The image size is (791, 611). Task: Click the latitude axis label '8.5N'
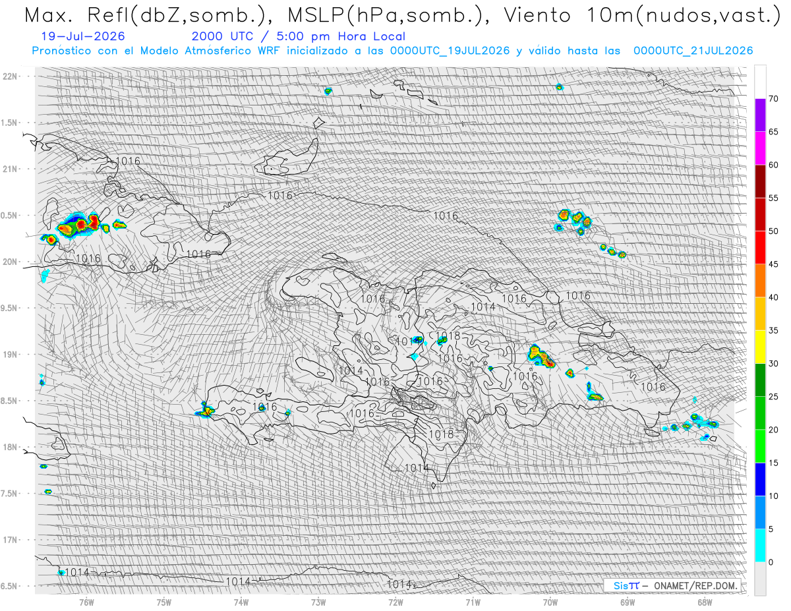10,401
